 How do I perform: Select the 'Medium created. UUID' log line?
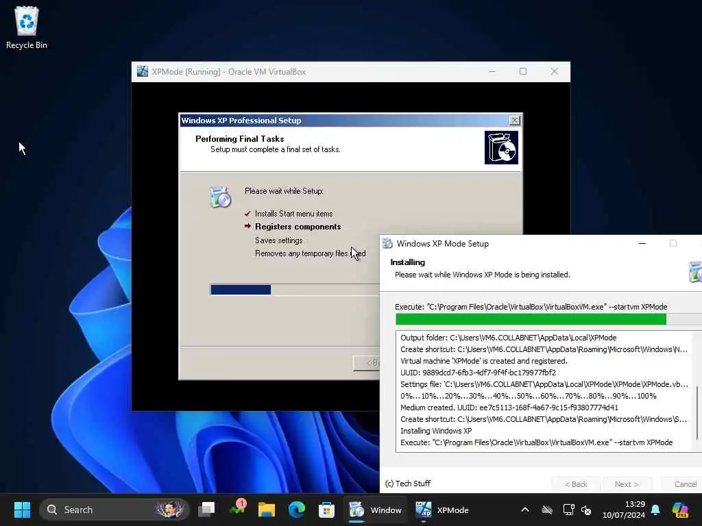pyautogui.click(x=509, y=408)
